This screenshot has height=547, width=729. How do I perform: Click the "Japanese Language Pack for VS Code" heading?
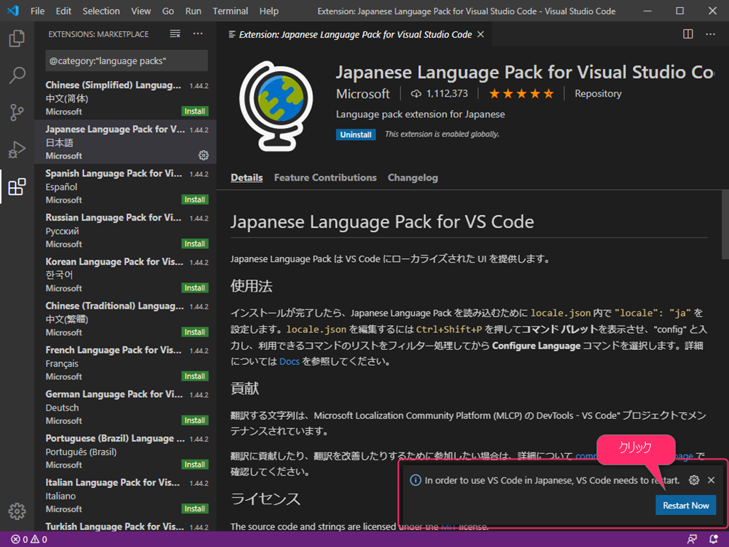tap(382, 222)
